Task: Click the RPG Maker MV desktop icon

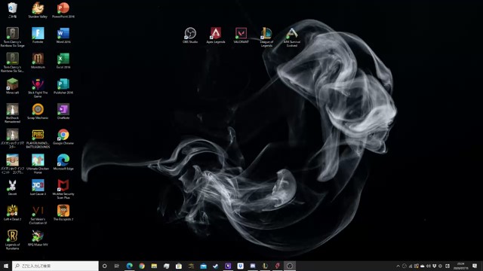Action: pos(38,238)
